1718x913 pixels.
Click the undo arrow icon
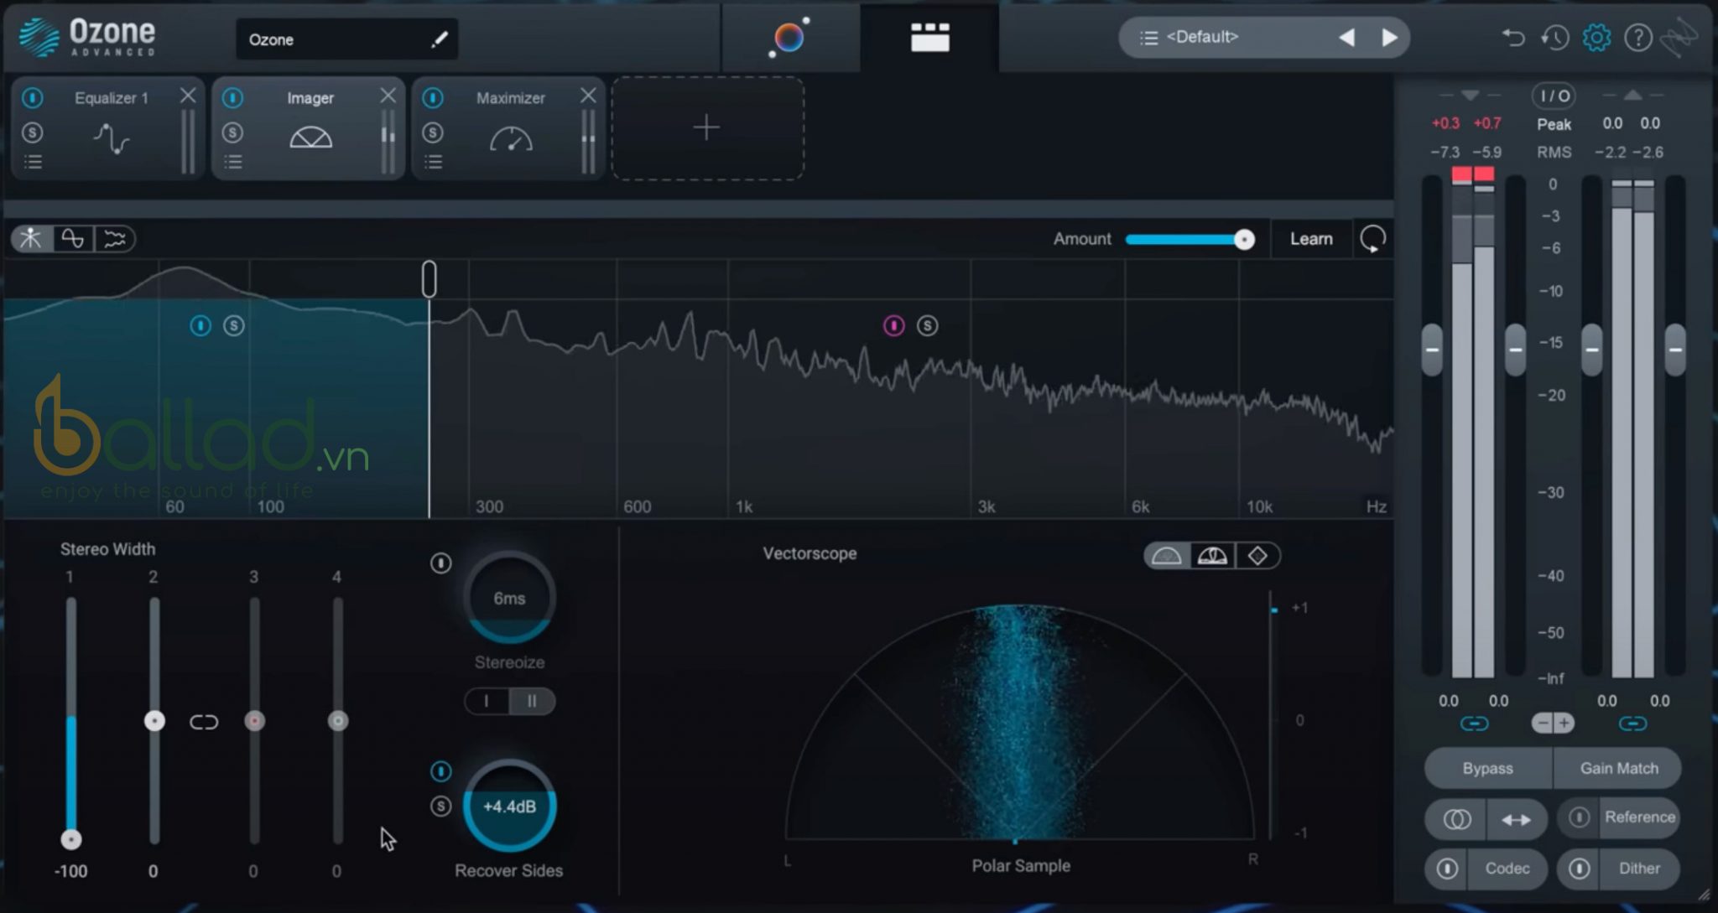coord(1512,37)
